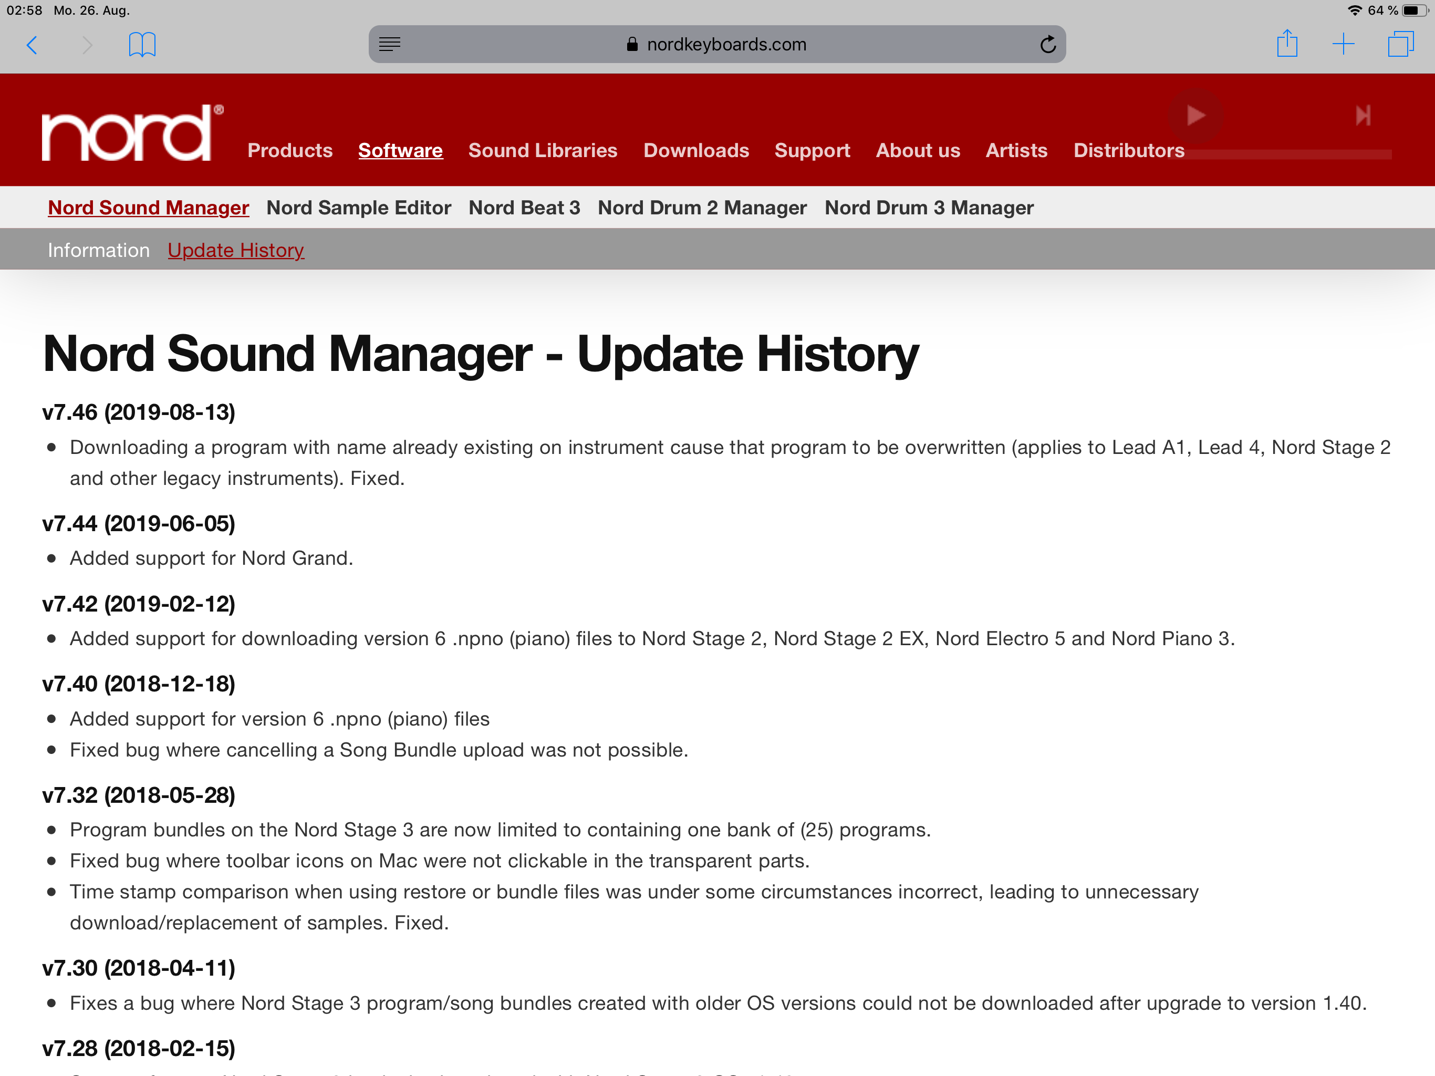Go to Nord Sample Editor

[359, 208]
